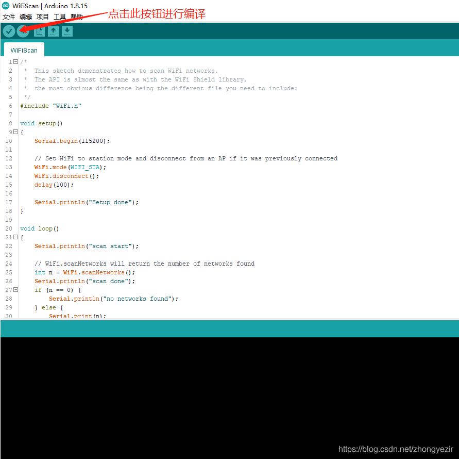Click the teal status message bar
Viewport: 459px width, 459px height.
pos(230,329)
